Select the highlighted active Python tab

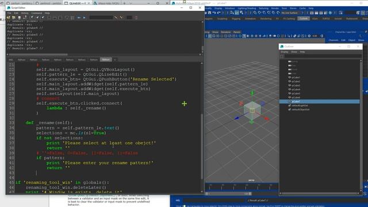[106, 60]
